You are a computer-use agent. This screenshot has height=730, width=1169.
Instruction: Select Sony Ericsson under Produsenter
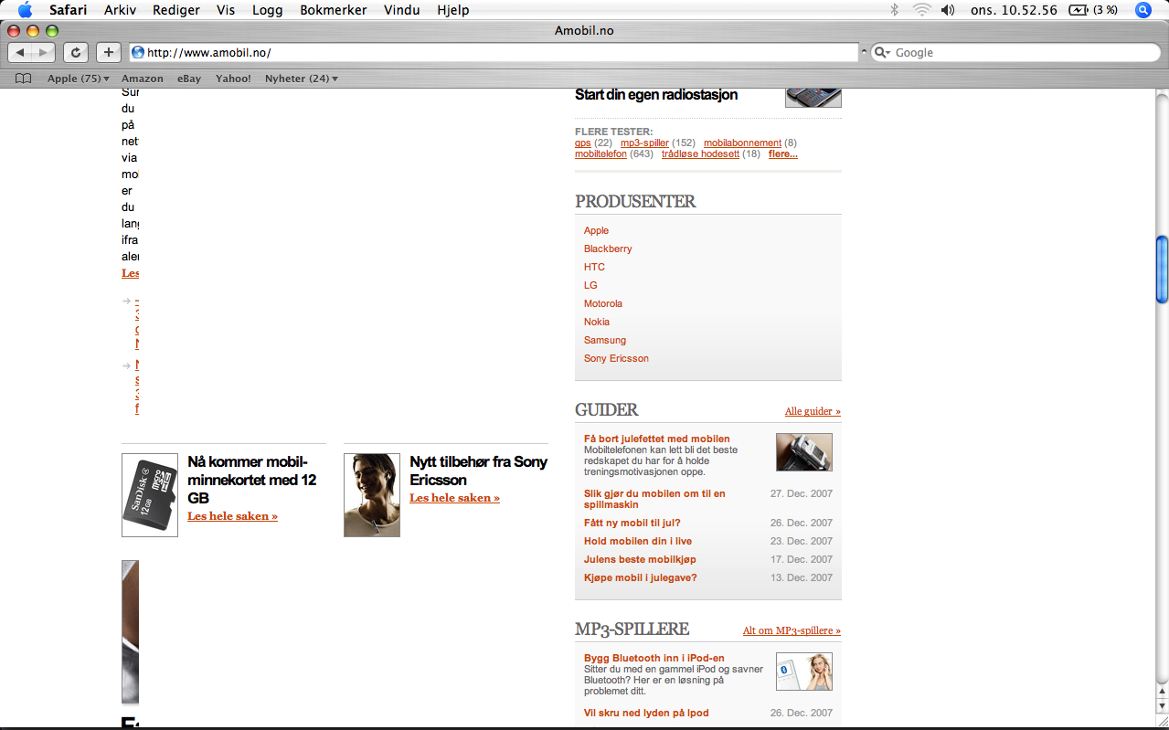616,358
